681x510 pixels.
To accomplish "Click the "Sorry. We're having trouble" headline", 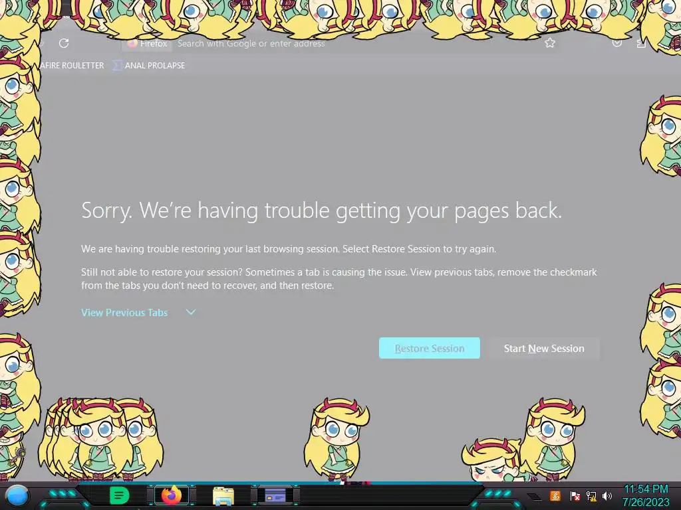I will tap(321, 211).
